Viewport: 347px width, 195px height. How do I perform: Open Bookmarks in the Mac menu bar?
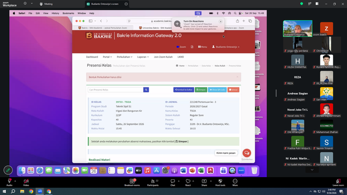coord(68,13)
